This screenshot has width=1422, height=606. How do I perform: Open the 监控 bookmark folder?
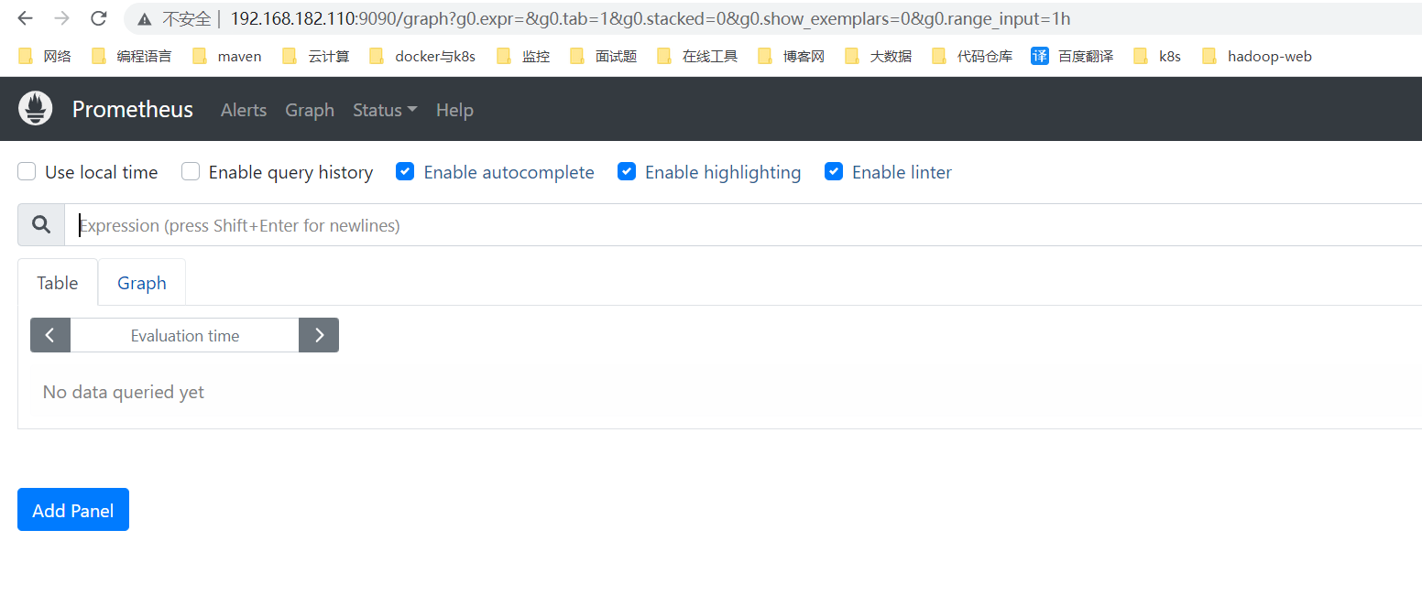coord(523,57)
